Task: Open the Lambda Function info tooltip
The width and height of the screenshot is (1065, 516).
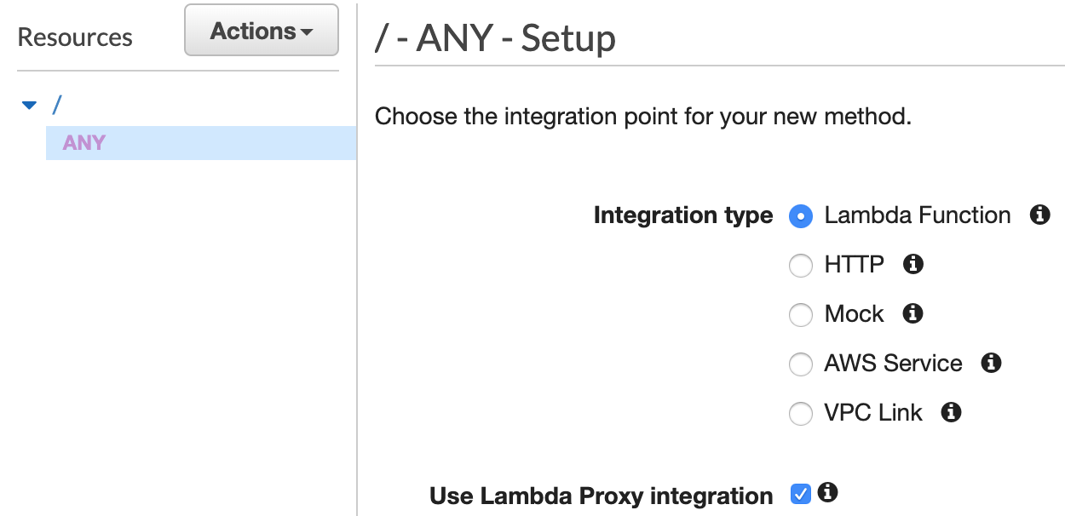Action: [x=1039, y=215]
